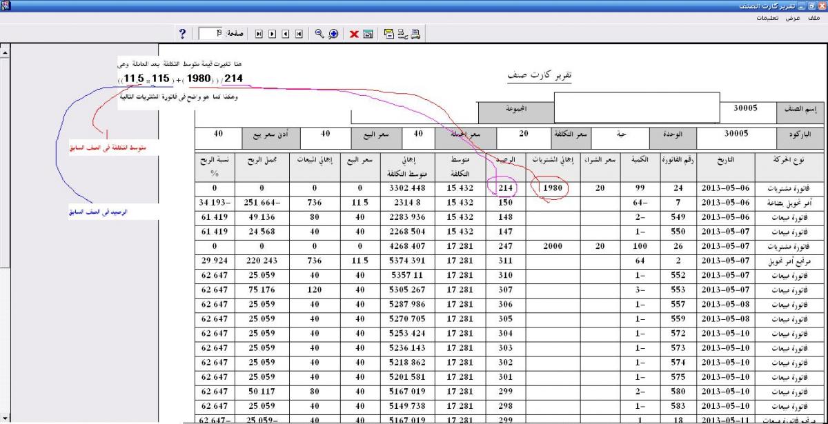This screenshot has height=424, width=828.
Task: Click the page number input field
Action: click(x=209, y=33)
